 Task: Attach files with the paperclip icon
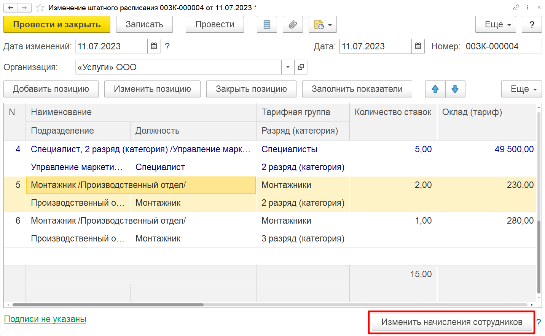click(293, 25)
